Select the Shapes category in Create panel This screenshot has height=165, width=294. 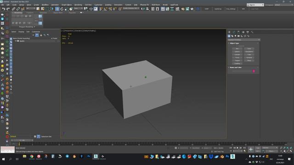point(232,36)
